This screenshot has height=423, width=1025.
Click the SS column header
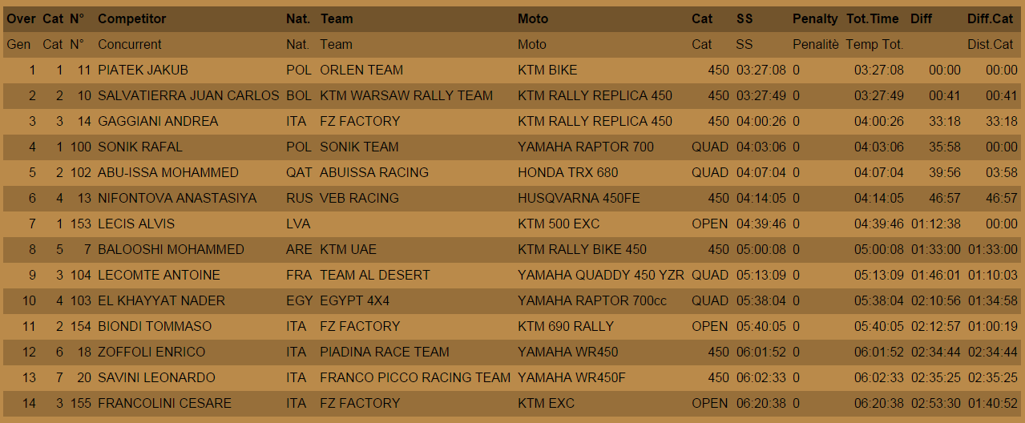click(745, 18)
